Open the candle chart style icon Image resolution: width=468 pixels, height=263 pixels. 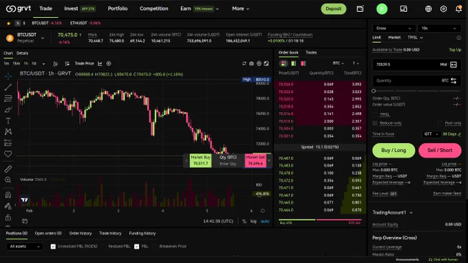pyautogui.click(x=55, y=63)
